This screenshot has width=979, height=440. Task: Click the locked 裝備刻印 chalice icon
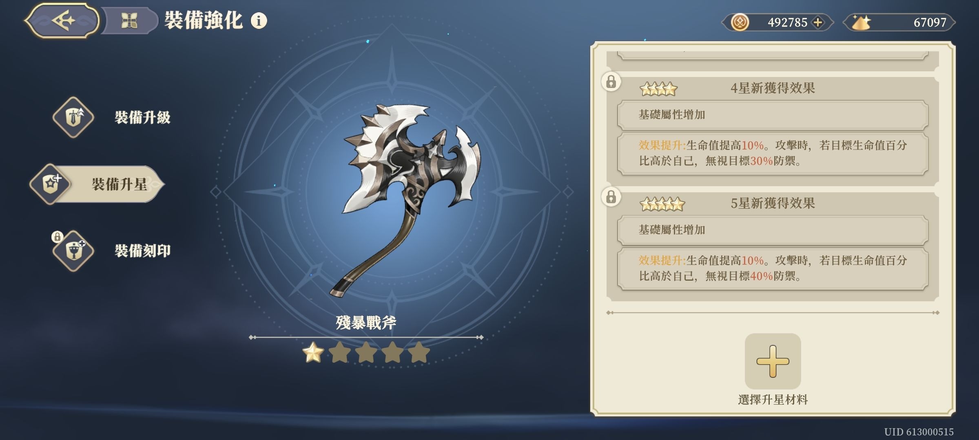tap(73, 251)
